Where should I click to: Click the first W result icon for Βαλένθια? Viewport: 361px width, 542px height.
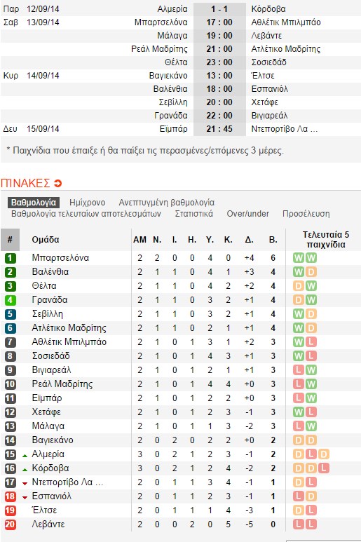pos(298,272)
